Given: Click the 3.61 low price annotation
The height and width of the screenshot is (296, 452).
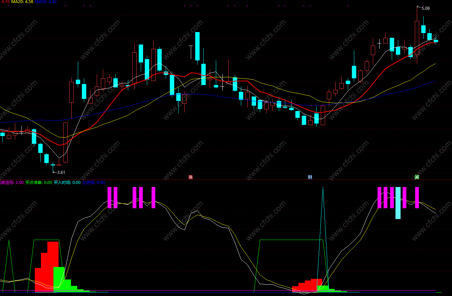Looking at the screenshot, I should [x=61, y=172].
